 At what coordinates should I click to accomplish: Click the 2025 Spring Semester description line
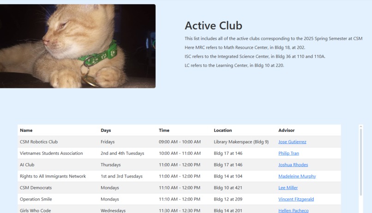[274, 38]
